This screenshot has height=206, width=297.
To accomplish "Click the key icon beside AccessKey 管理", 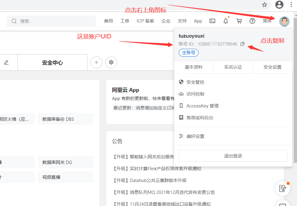I will 181,106.
